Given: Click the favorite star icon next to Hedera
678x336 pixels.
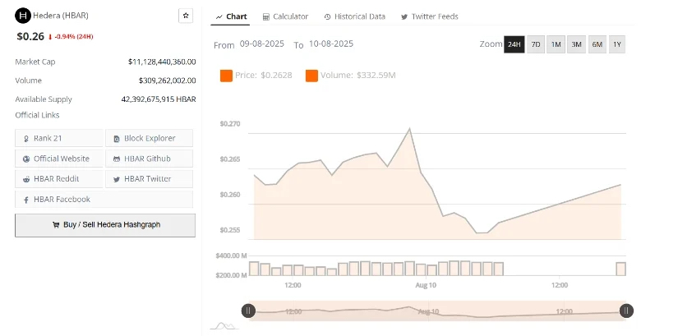Looking at the screenshot, I should click(x=186, y=16).
